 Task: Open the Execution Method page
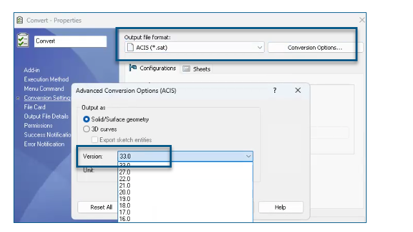46,79
